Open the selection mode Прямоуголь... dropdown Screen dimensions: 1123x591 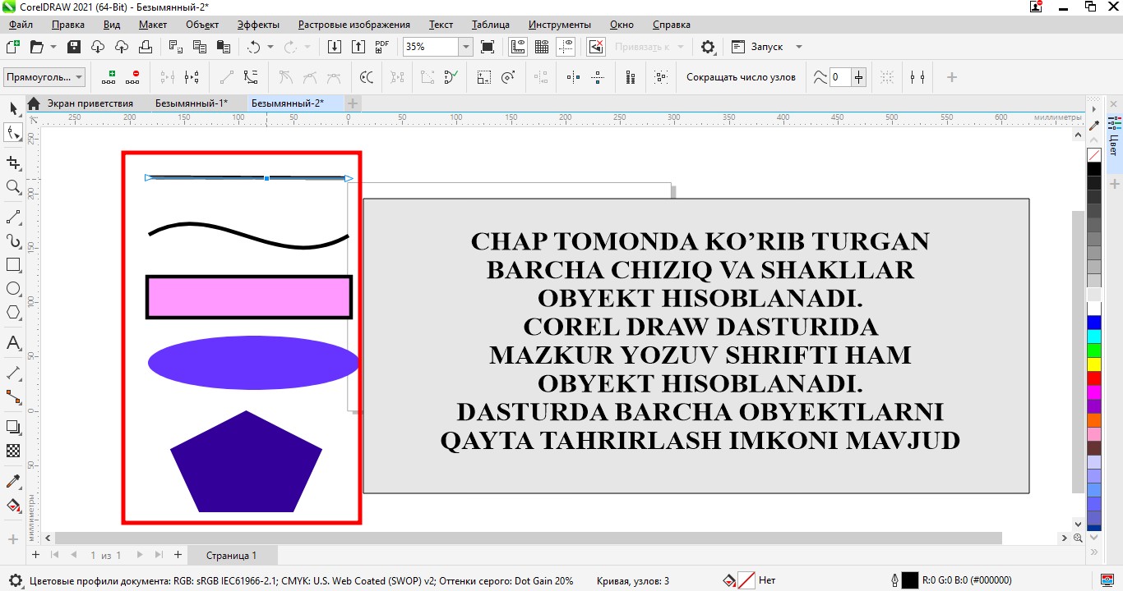click(x=44, y=77)
